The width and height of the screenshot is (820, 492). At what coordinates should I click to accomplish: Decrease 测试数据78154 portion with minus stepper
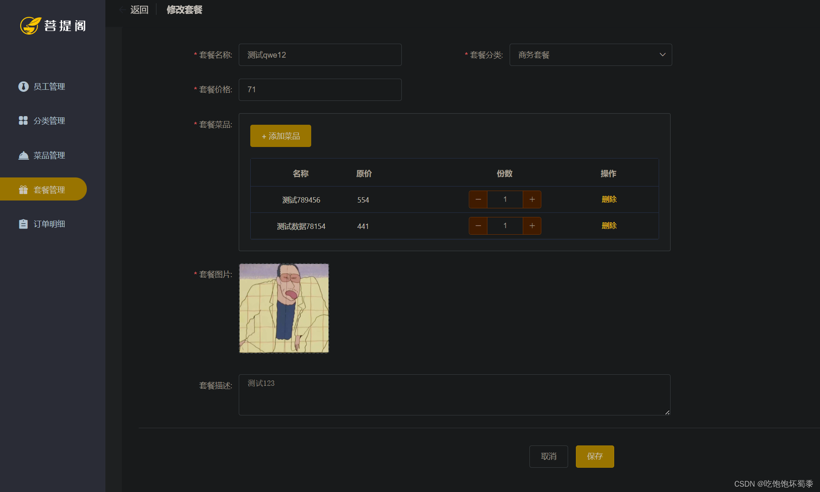(x=478, y=226)
